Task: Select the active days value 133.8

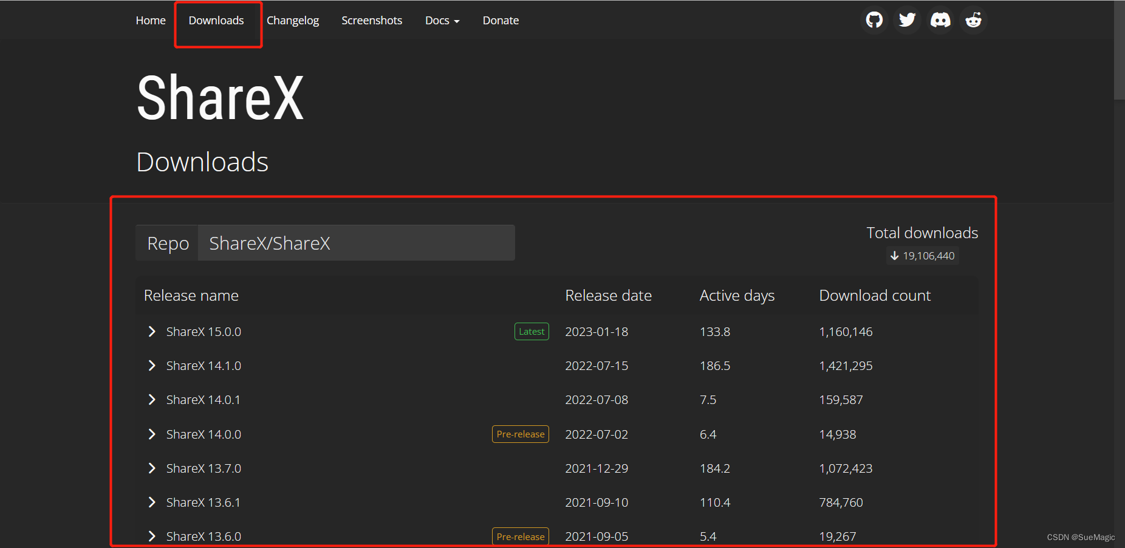Action: click(715, 332)
